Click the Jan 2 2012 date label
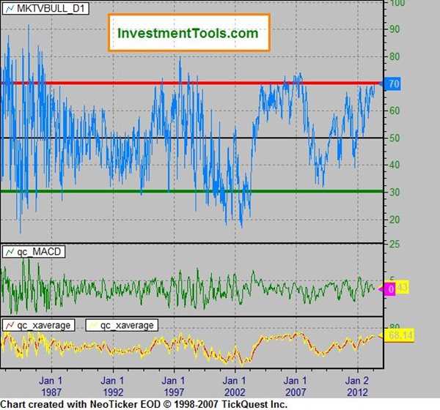440x410 pixels. click(x=356, y=386)
